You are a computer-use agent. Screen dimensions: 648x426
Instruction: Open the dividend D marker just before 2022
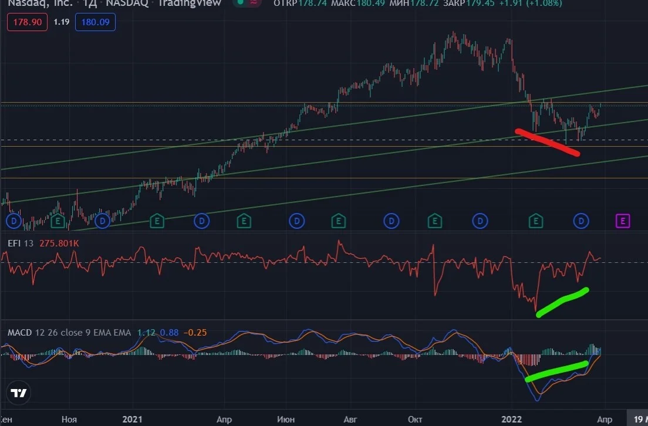480,221
